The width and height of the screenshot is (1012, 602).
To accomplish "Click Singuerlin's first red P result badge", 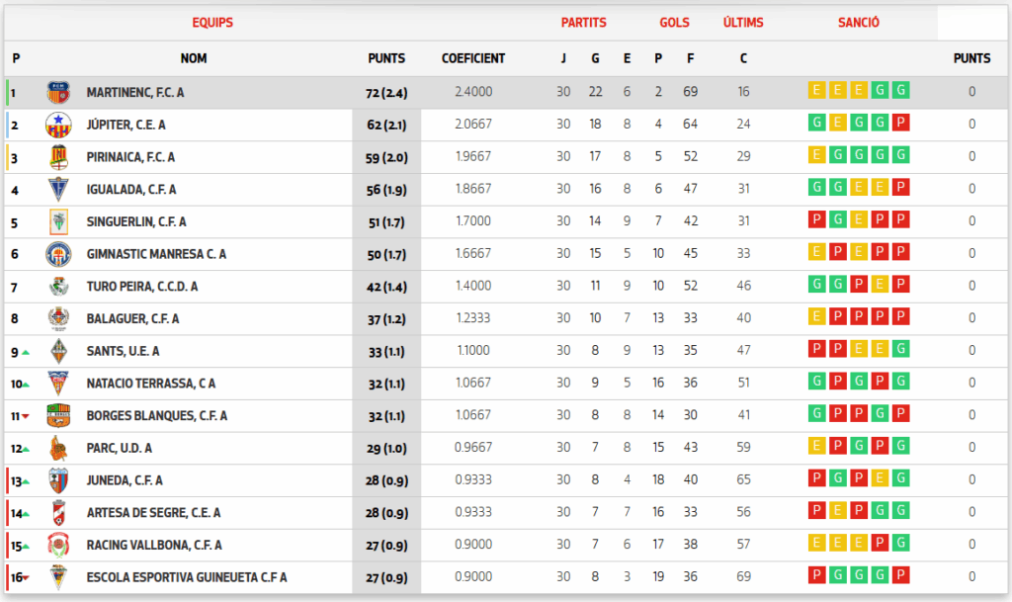I will (816, 220).
